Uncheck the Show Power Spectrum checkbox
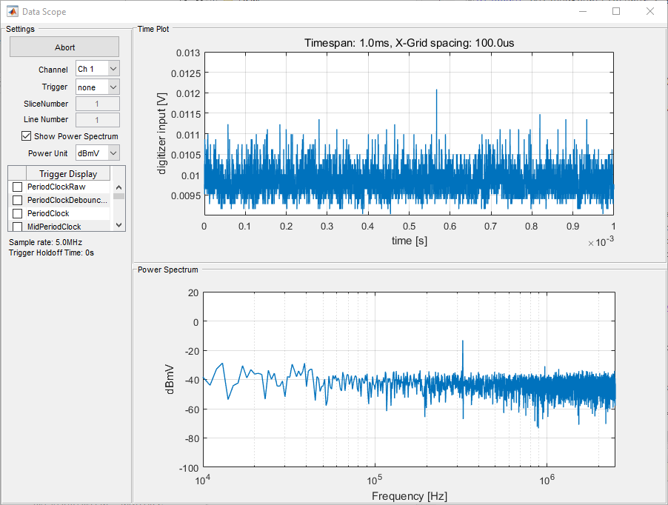 [27, 136]
